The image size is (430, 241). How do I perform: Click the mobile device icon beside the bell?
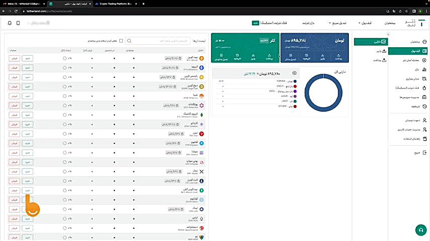point(18,23)
